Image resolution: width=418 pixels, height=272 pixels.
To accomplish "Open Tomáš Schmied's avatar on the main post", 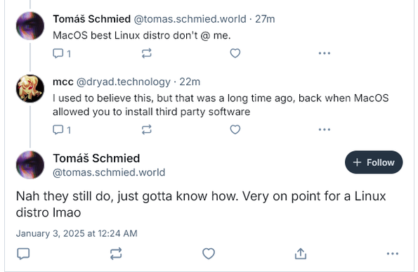I will click(30, 164).
